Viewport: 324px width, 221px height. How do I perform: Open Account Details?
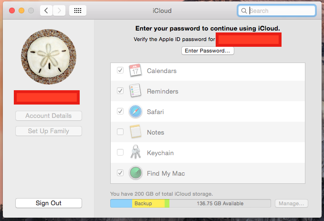coord(49,116)
